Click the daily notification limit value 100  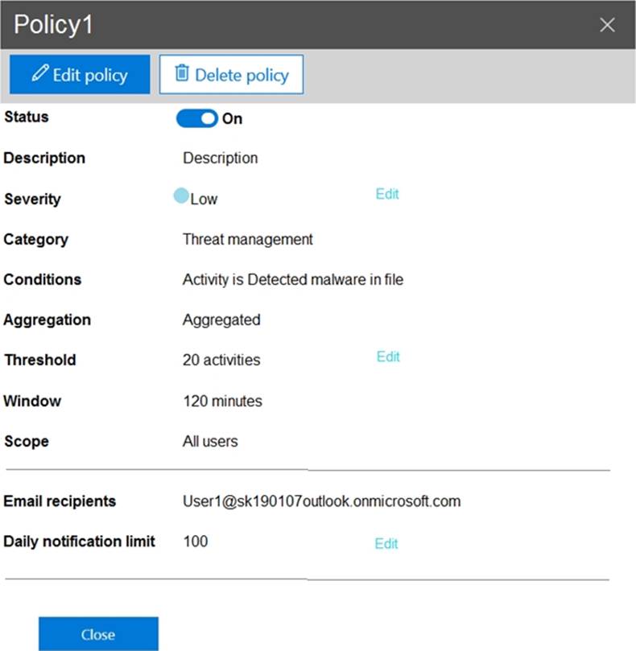(195, 541)
